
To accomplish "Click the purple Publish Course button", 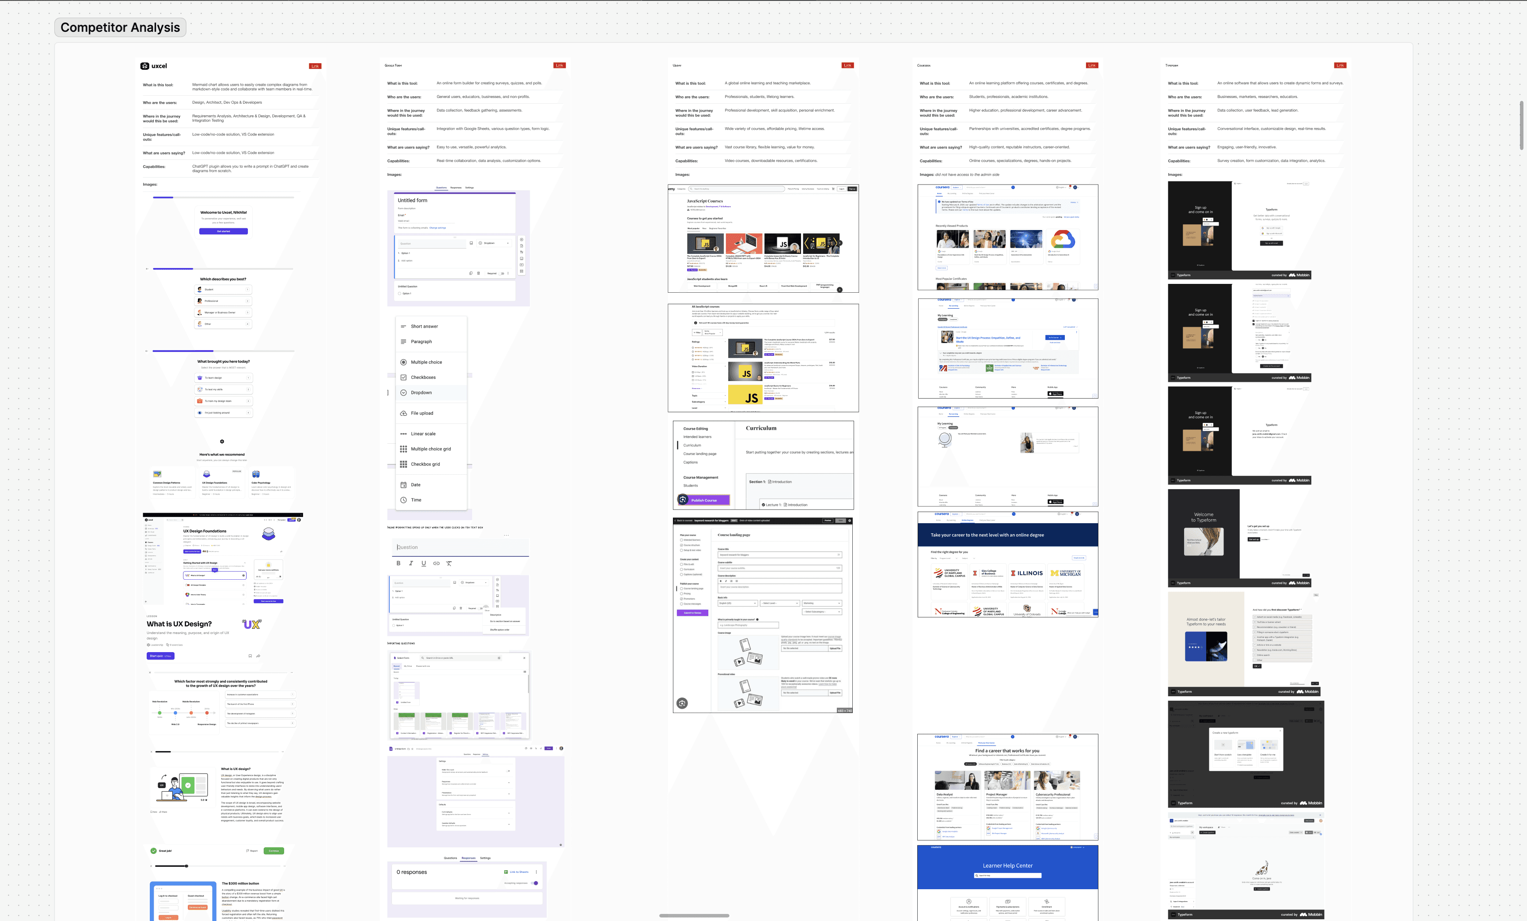I will [703, 500].
